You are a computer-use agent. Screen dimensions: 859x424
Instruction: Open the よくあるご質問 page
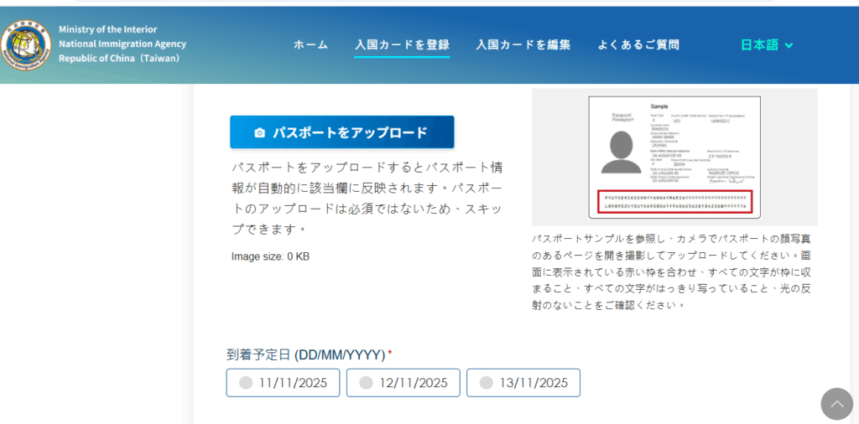638,45
